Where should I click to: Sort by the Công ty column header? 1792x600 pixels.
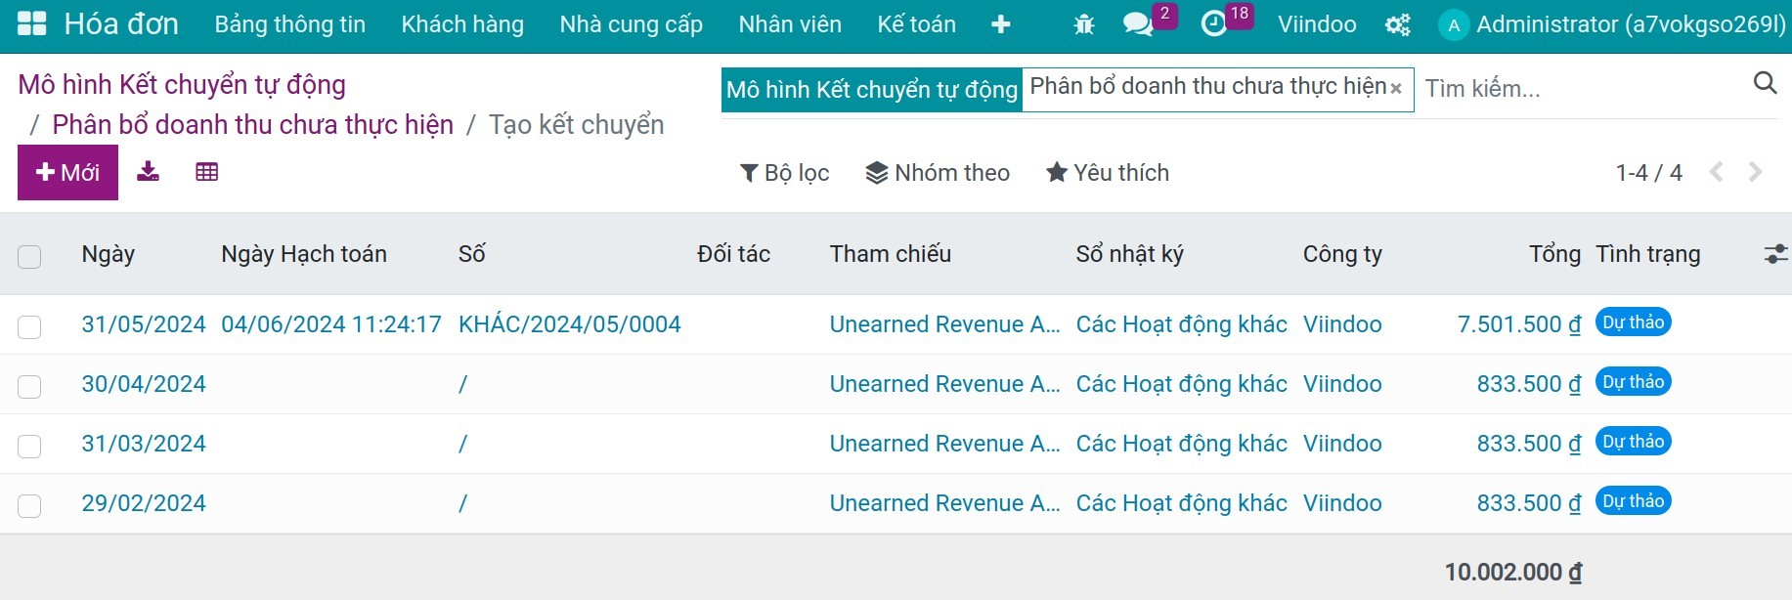coord(1342,254)
